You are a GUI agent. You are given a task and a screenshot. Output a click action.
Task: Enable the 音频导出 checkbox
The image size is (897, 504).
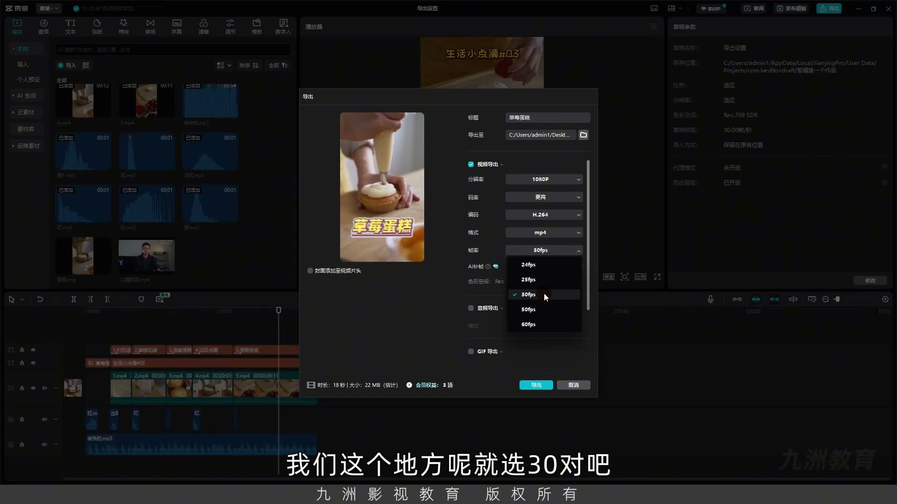pyautogui.click(x=471, y=308)
